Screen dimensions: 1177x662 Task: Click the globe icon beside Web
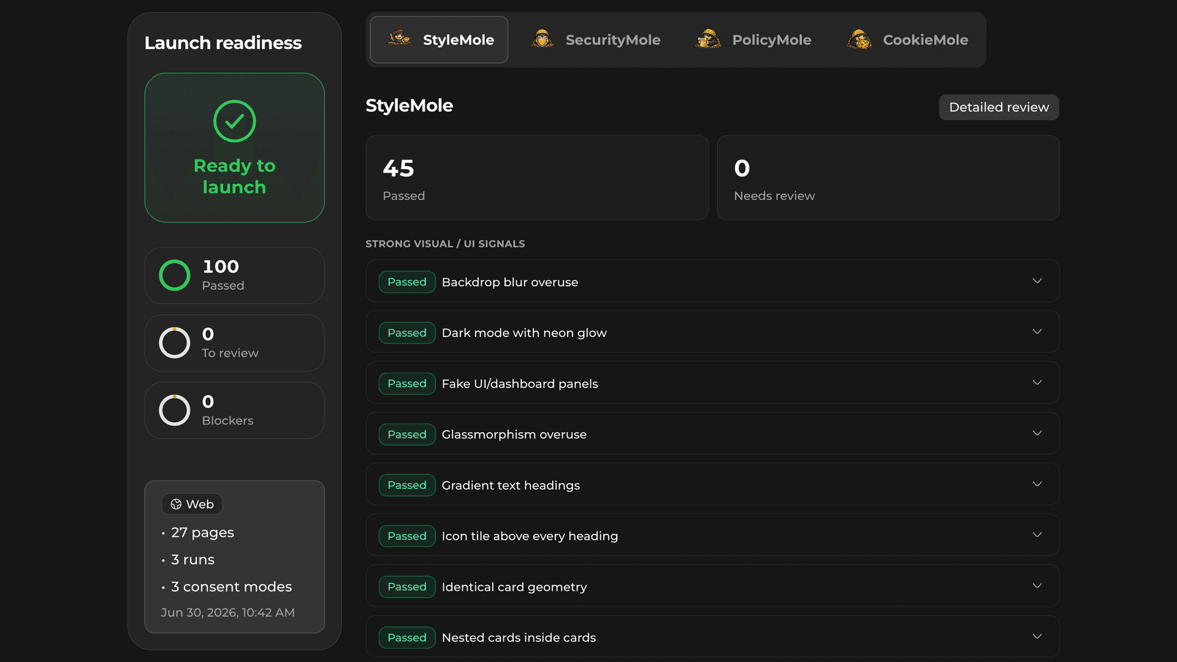(x=176, y=504)
